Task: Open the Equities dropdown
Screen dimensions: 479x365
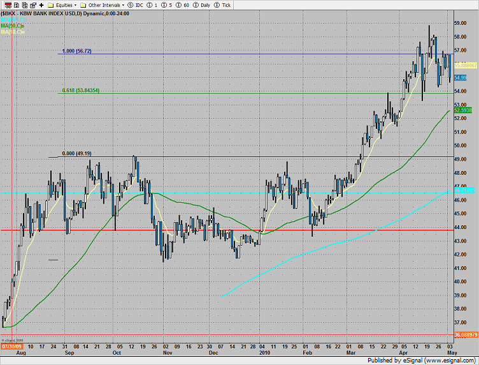Action: click(66, 4)
